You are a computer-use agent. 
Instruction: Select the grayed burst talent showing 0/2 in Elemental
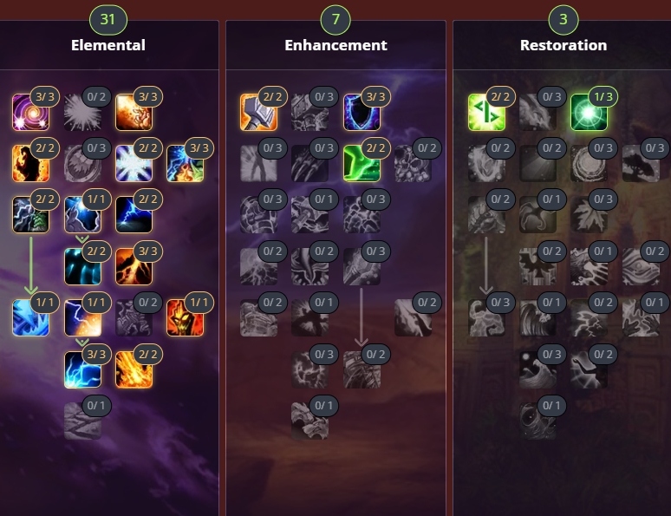82,112
